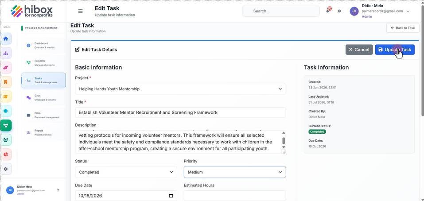Viewport: 424px width, 201px height.
Task: Open the Home icon in the main rail
Action: [x=6, y=39]
